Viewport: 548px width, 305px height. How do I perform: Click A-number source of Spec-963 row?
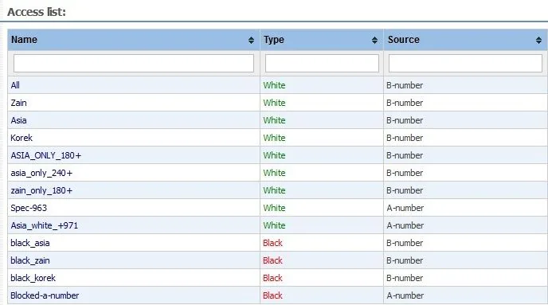coord(405,208)
